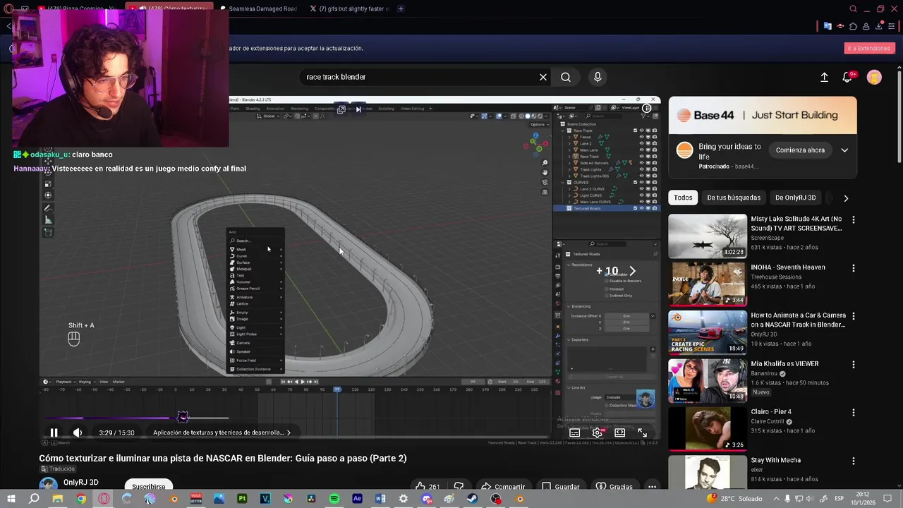Clear the YouTube search query
This screenshot has height=508, width=903.
543,77
